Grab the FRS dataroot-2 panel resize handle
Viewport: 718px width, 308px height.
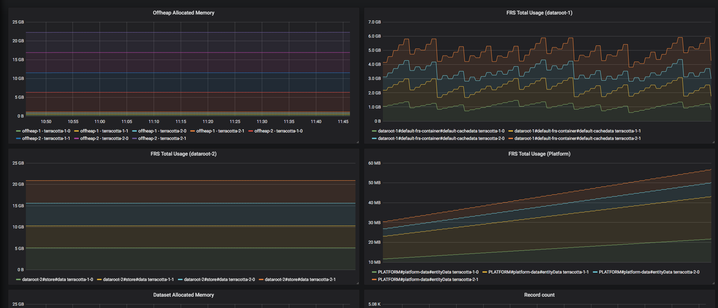coord(357,283)
